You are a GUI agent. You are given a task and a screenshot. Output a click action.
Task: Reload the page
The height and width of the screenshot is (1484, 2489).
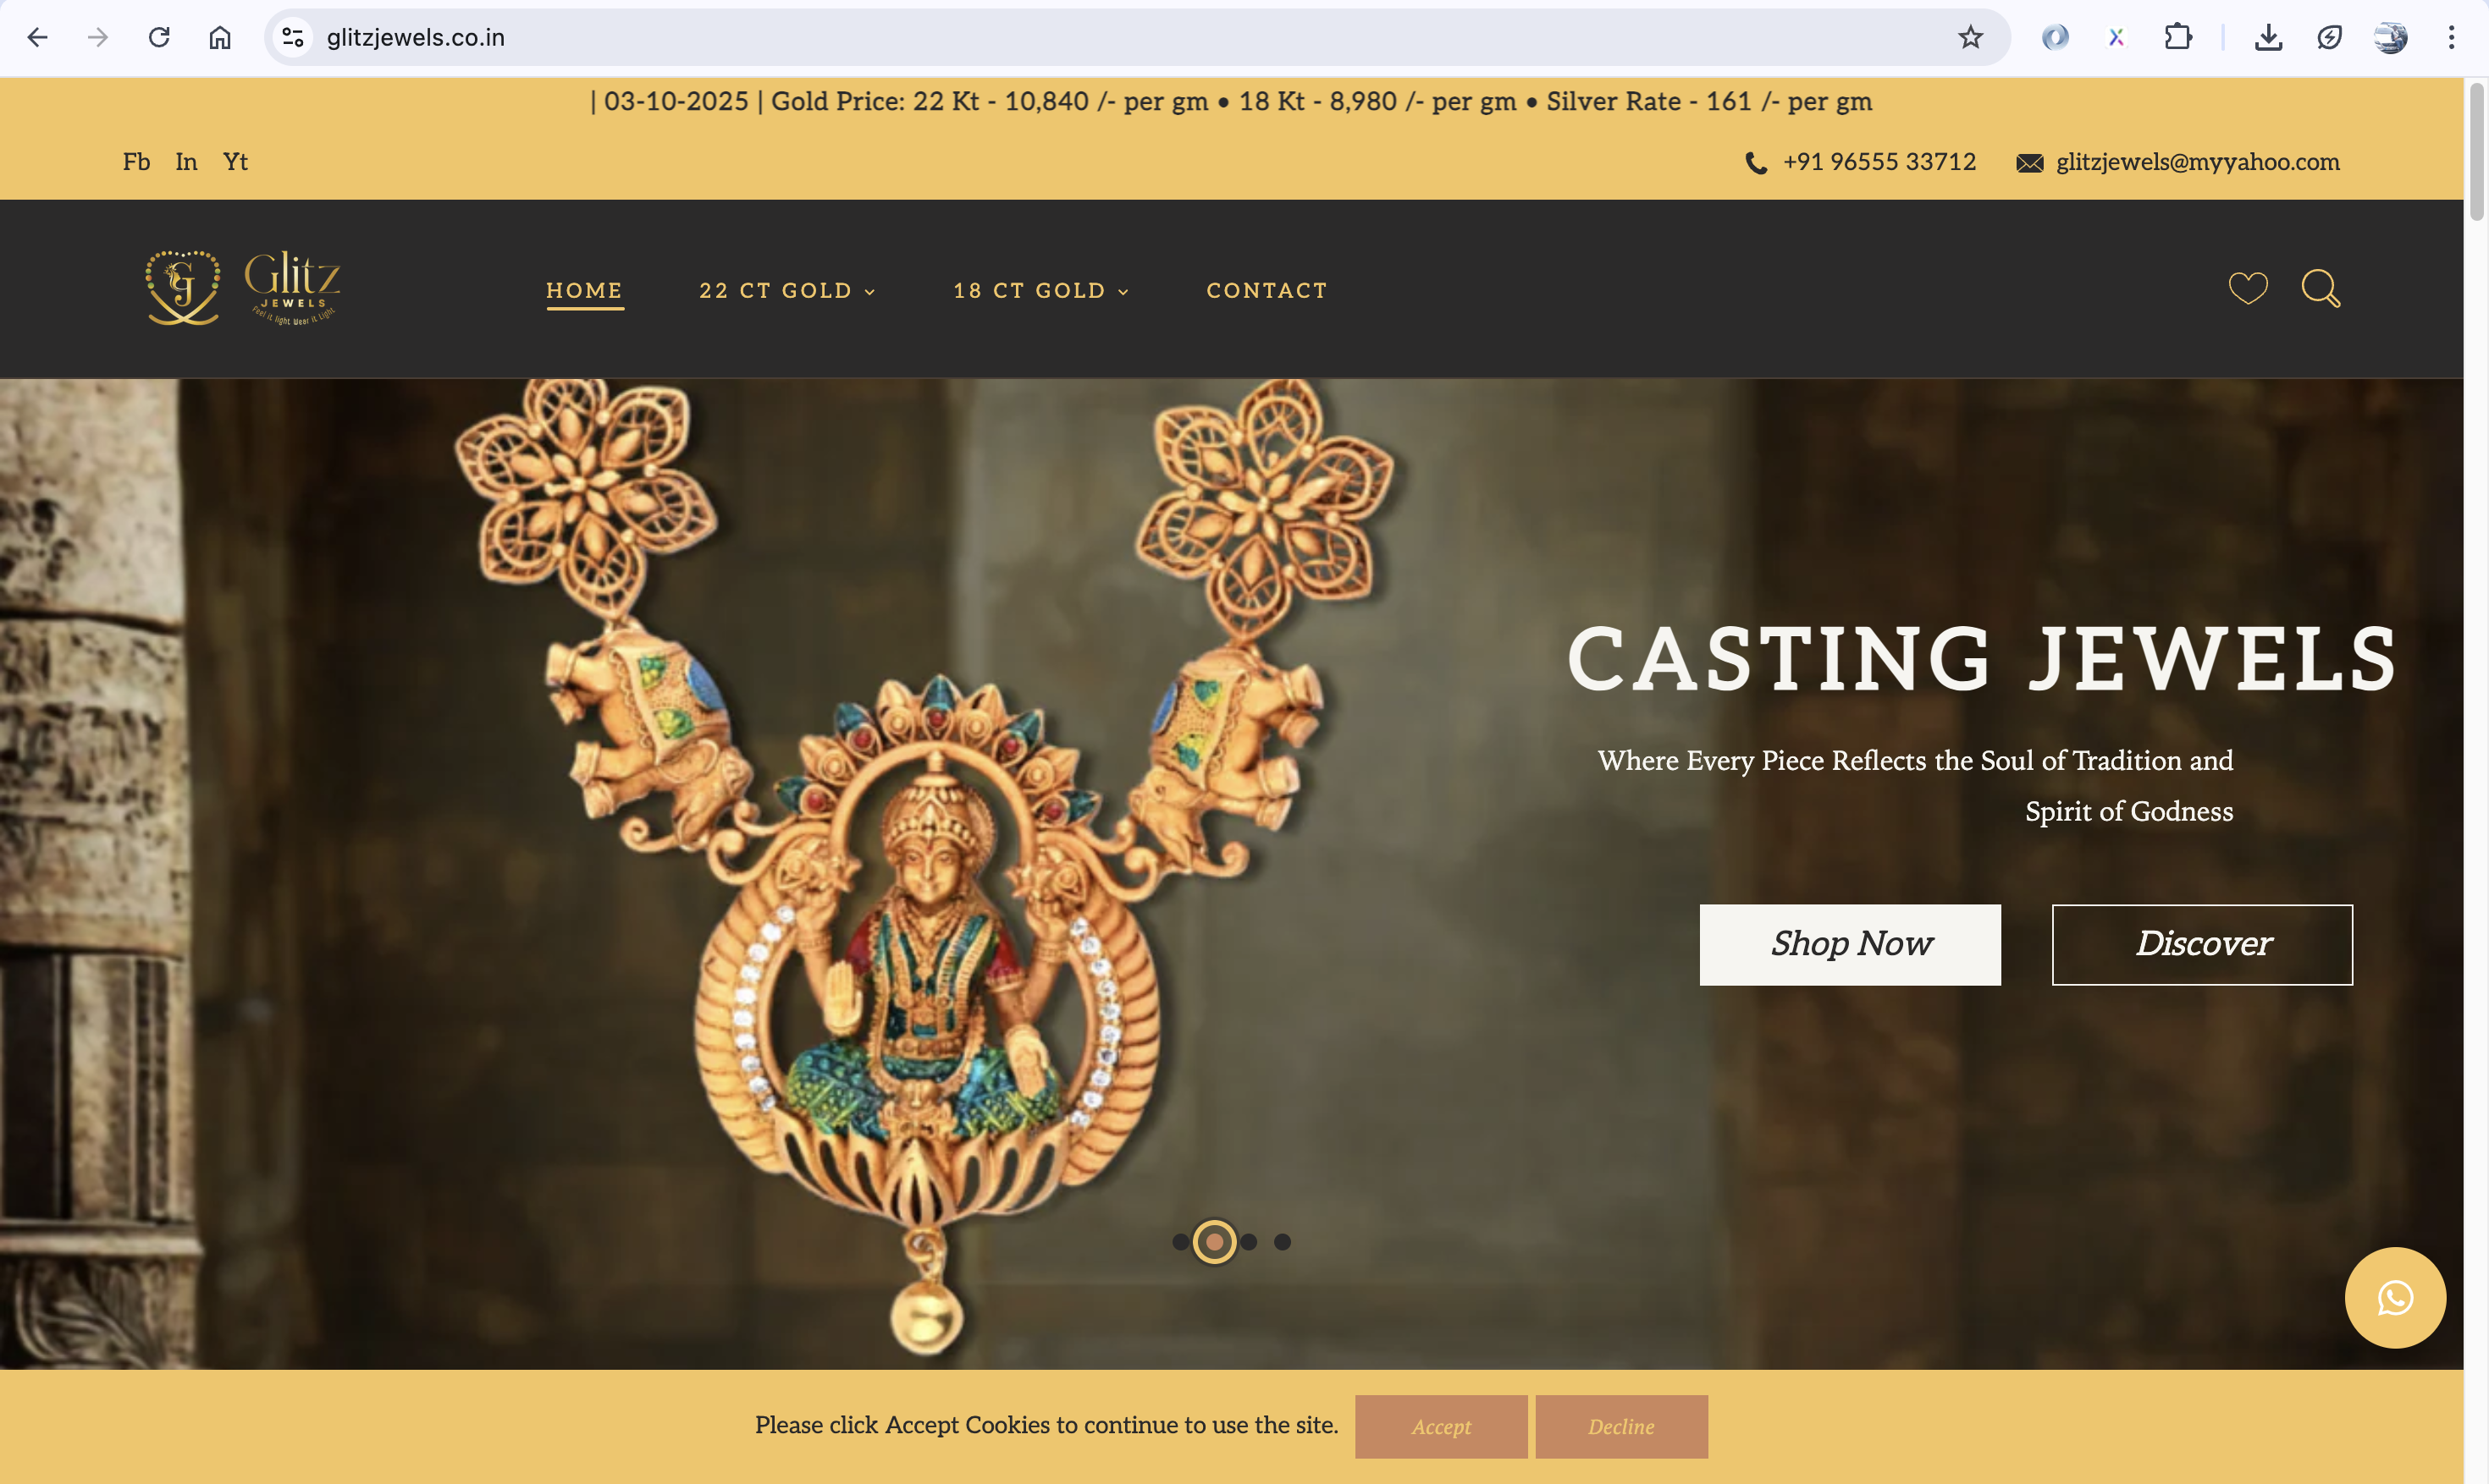159,38
